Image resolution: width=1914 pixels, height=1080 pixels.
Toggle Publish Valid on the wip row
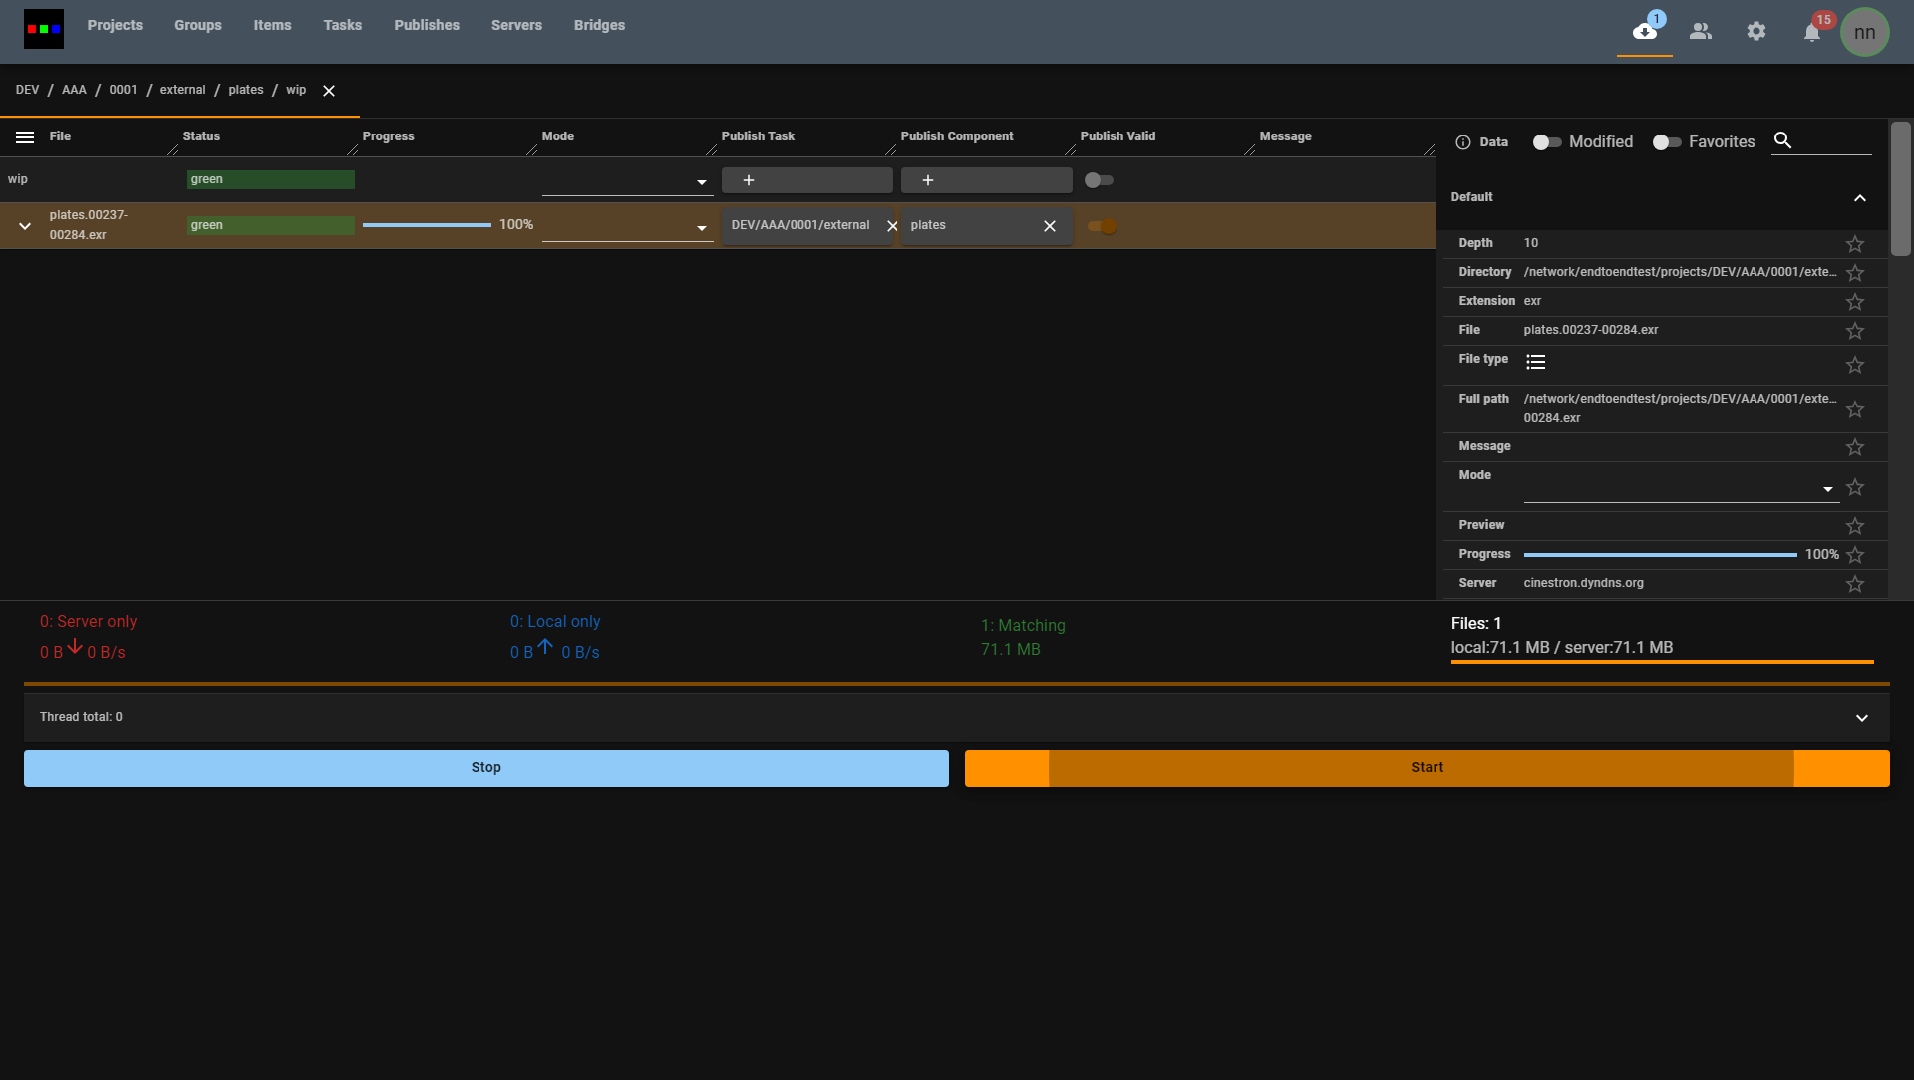coord(1099,180)
